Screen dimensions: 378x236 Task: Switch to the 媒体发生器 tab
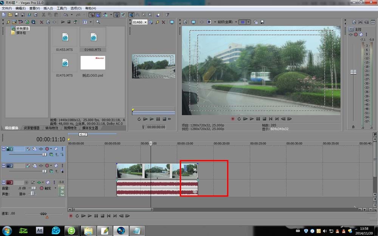tap(90, 128)
